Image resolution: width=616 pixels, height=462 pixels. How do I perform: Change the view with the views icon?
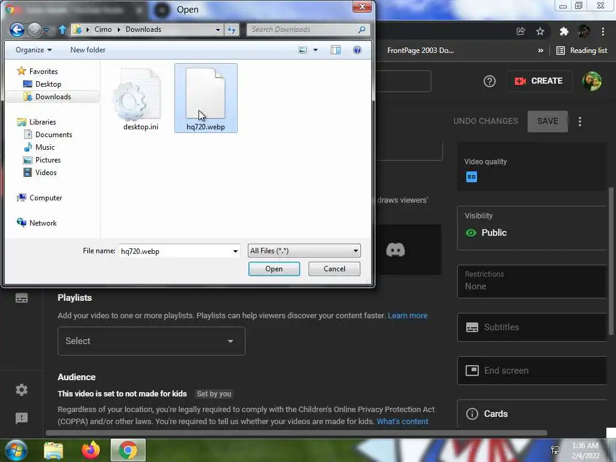pyautogui.click(x=303, y=50)
